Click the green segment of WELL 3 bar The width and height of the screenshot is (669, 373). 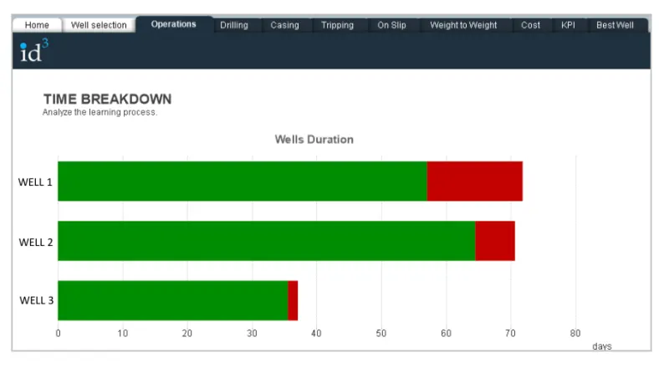[x=173, y=300]
